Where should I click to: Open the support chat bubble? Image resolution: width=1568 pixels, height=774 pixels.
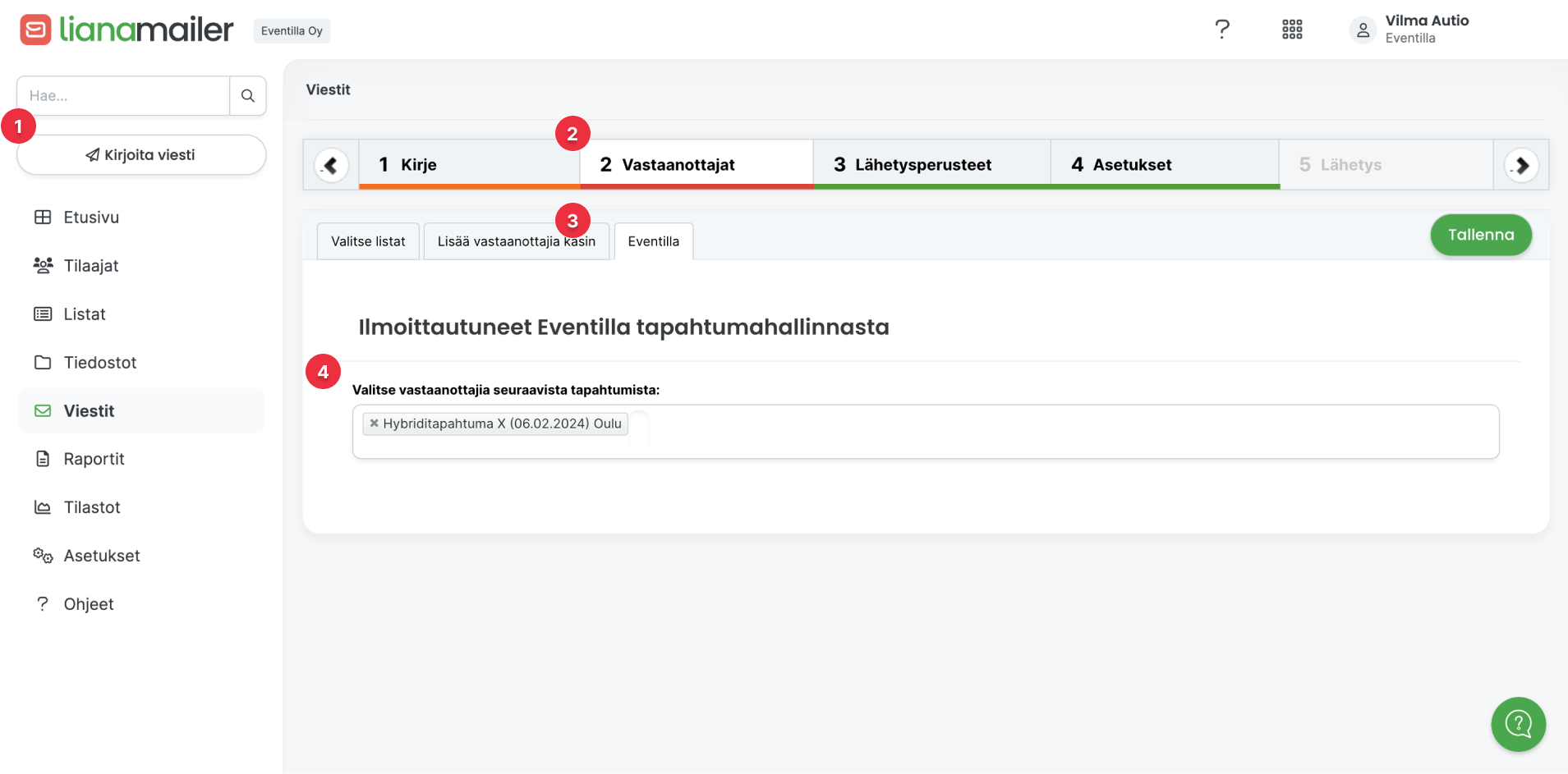click(x=1518, y=724)
